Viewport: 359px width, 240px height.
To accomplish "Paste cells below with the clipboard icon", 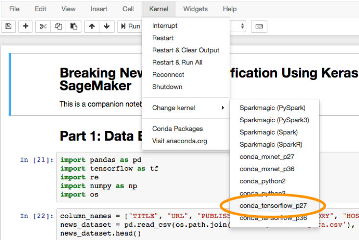I will pyautogui.click(x=73, y=26).
